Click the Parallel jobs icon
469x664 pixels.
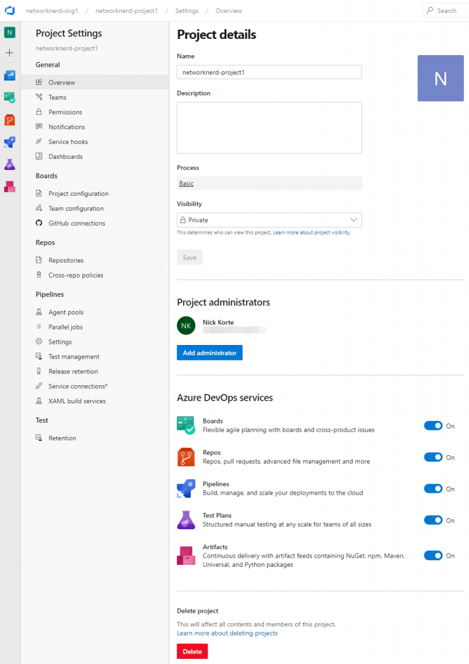(39, 327)
